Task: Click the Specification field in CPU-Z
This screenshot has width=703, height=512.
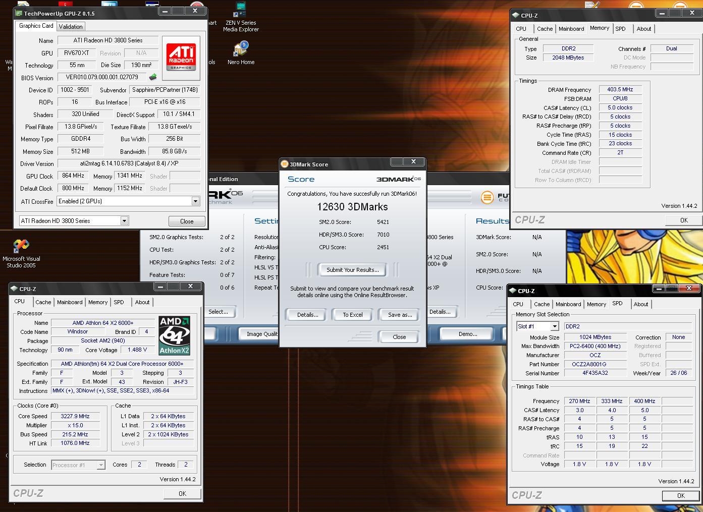Action: point(122,364)
